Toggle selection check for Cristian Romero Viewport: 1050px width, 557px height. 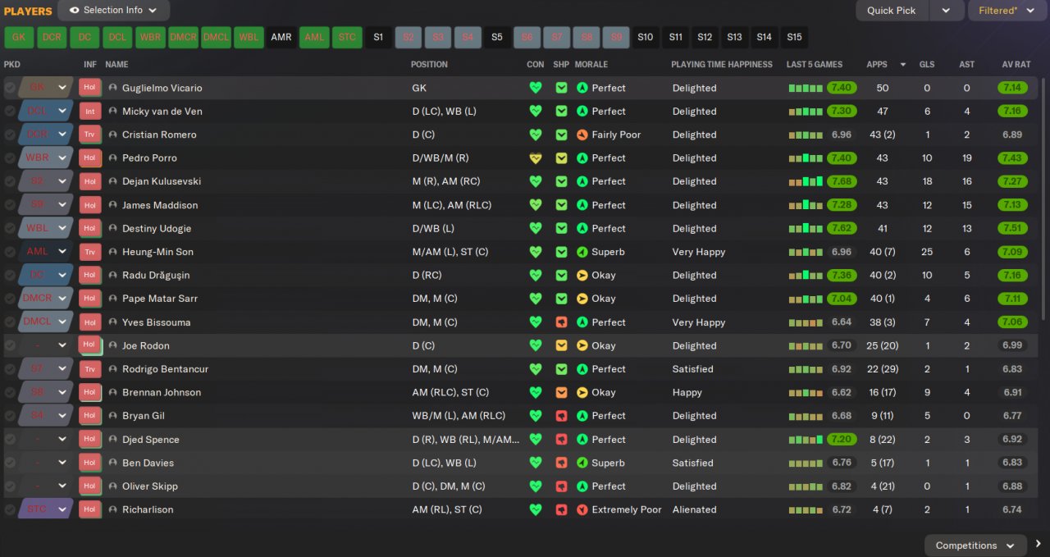(10, 135)
